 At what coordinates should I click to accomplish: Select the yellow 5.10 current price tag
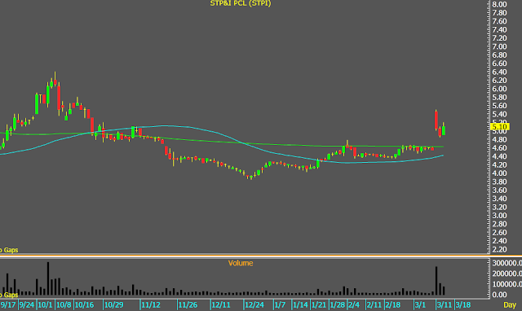[500, 126]
